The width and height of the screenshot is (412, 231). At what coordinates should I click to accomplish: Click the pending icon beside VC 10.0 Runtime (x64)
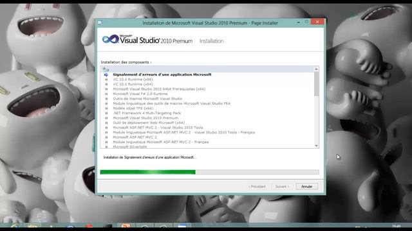pyautogui.click(x=106, y=84)
